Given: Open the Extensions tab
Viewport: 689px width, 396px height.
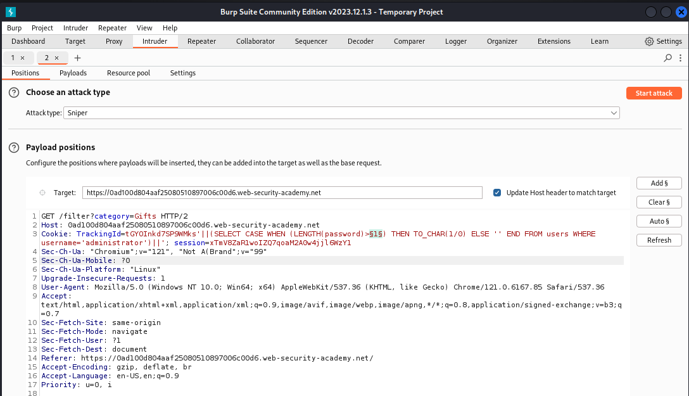Looking at the screenshot, I should pyautogui.click(x=553, y=41).
